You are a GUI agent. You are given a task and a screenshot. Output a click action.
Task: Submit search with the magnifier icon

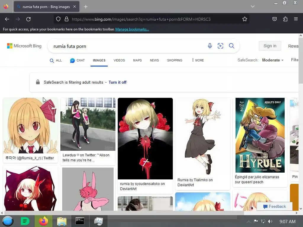[231, 46]
